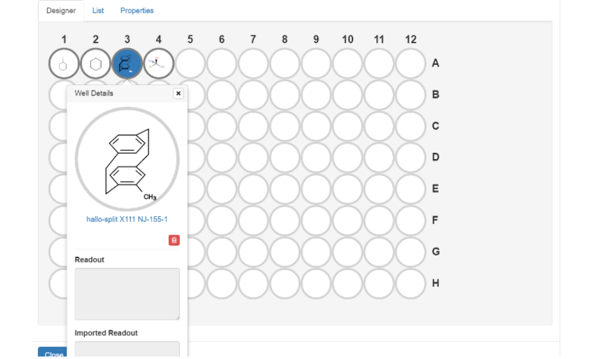Click column header 12
The width and height of the screenshot is (589, 359).
click(x=411, y=39)
